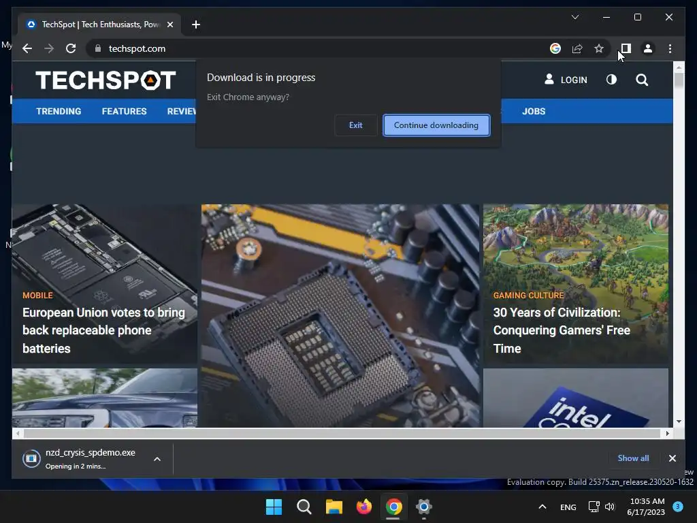Click the volume speaker icon in tray
Screen dimensions: 697x523
(x=610, y=507)
